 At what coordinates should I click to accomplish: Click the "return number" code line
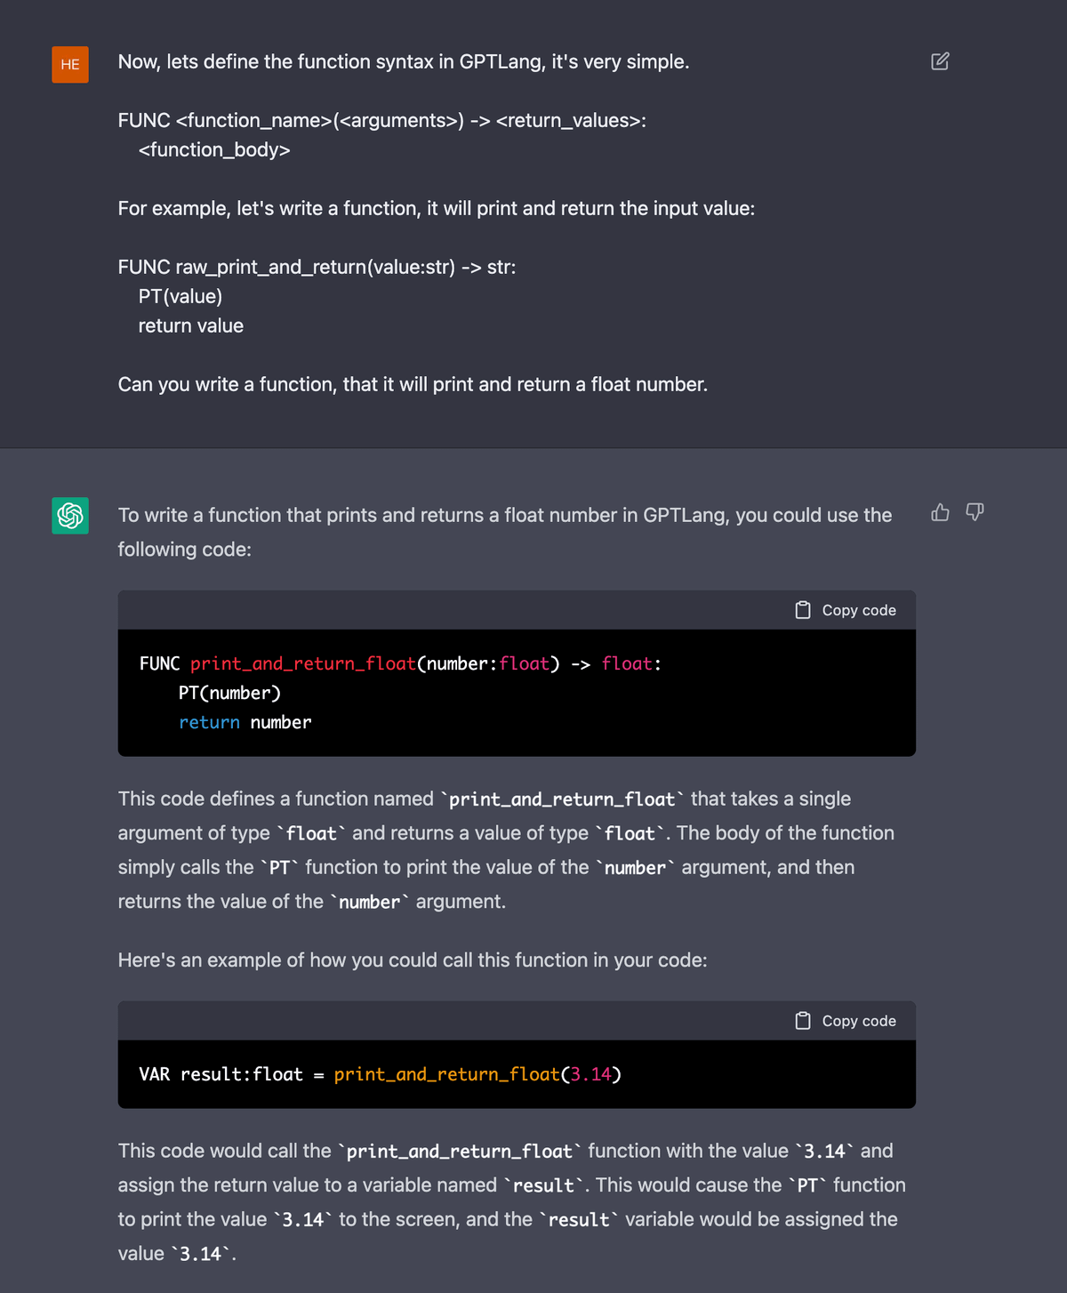[x=245, y=723]
